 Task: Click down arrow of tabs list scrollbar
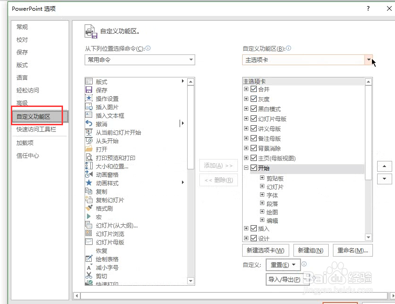click(368, 237)
